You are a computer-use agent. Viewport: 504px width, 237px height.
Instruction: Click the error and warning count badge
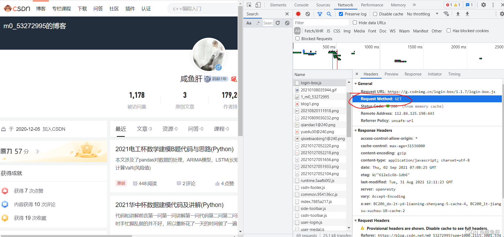pyautogui.click(x=453, y=5)
